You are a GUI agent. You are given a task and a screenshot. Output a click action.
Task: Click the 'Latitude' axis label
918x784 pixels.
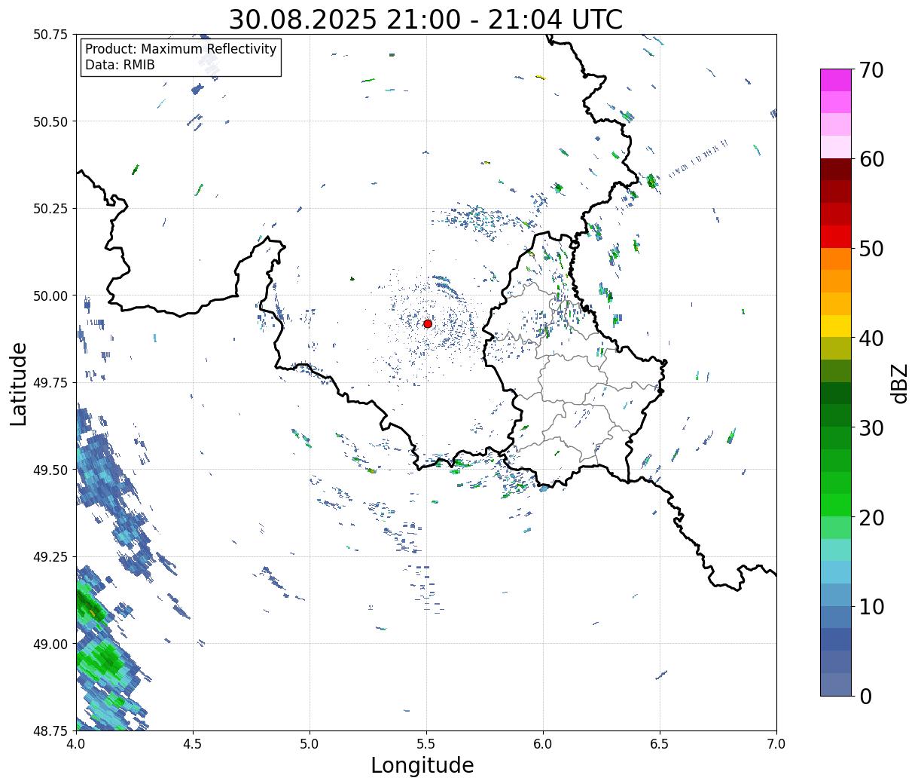click(19, 383)
